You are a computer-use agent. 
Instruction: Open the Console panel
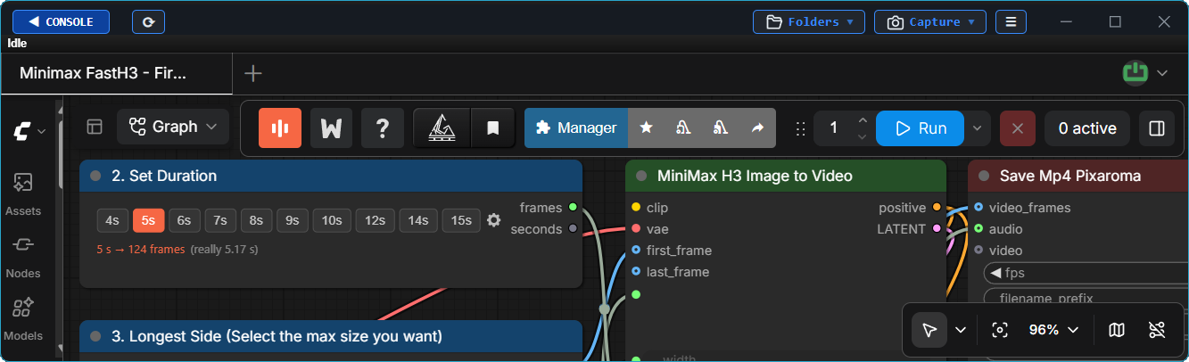61,22
